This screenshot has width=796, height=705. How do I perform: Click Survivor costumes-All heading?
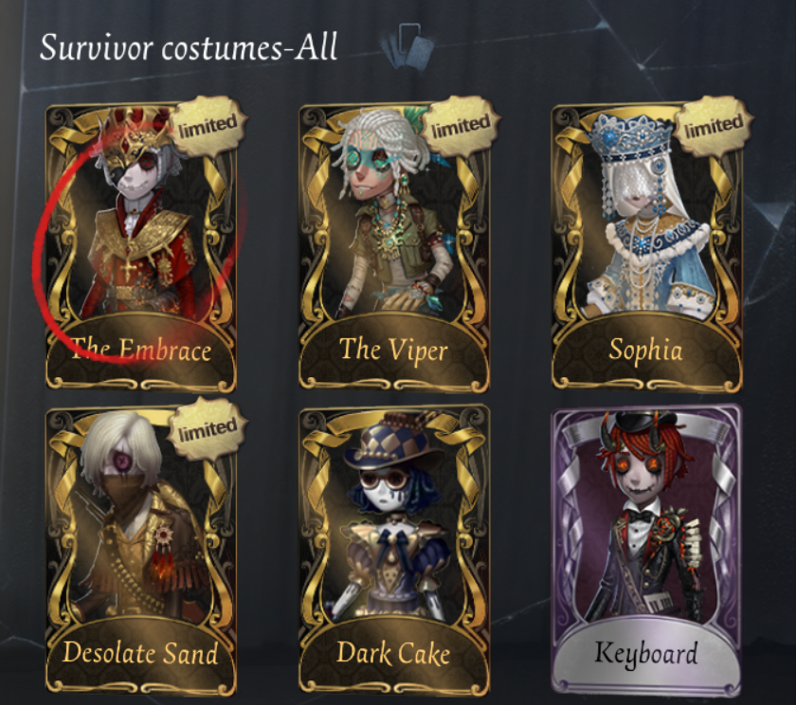point(189,47)
